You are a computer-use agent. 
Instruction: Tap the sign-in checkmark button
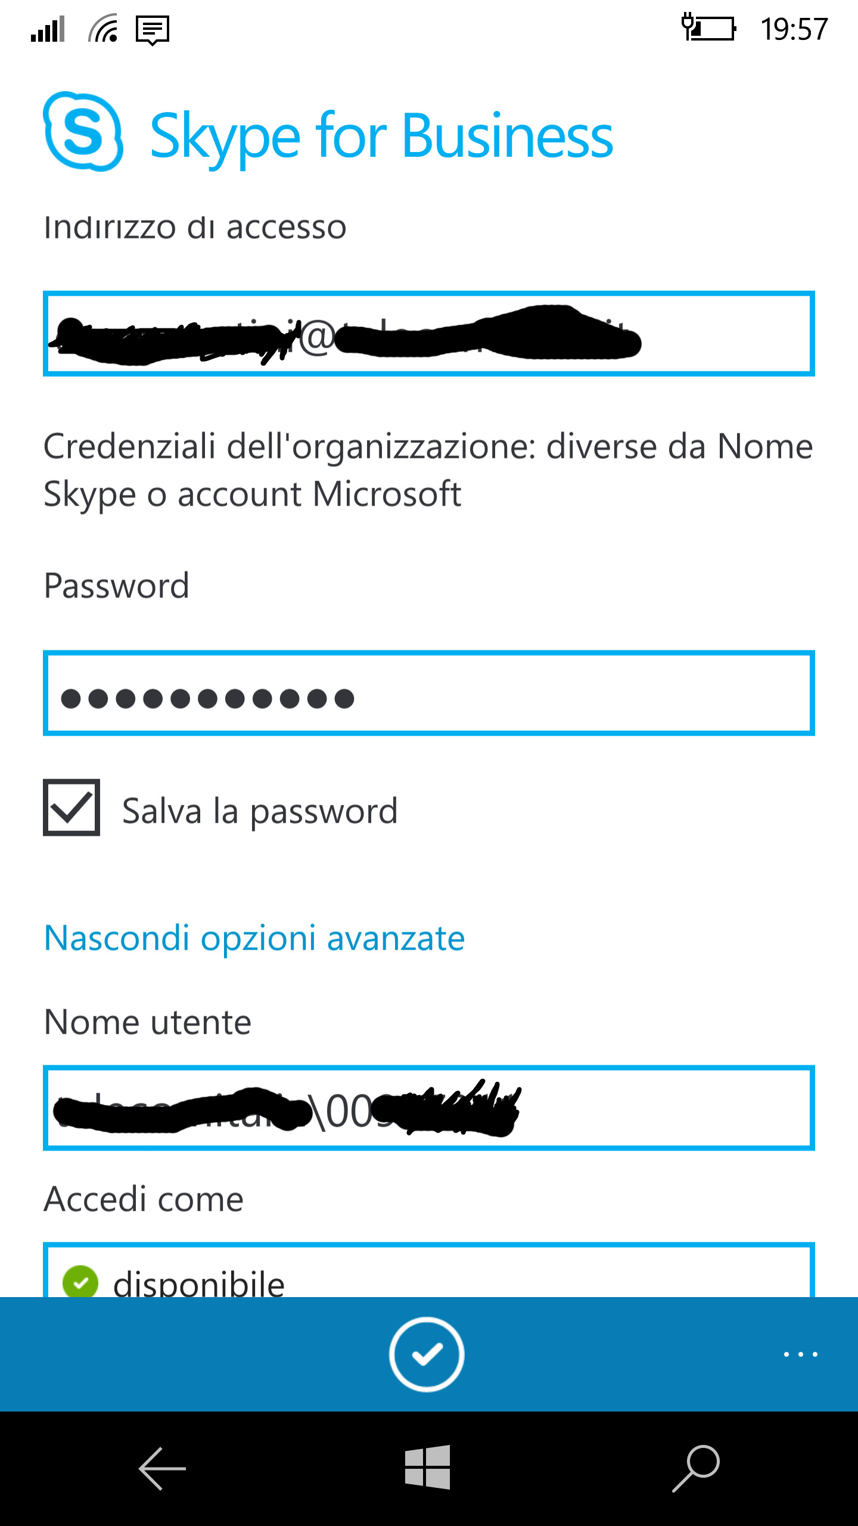coord(427,1354)
